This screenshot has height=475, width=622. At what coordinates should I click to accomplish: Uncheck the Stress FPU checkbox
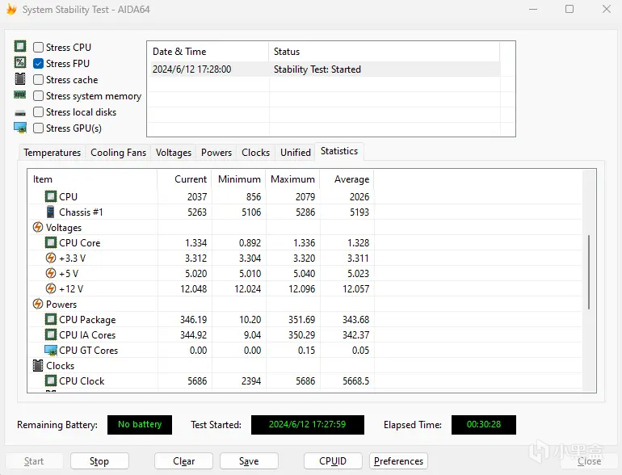pyautogui.click(x=39, y=64)
